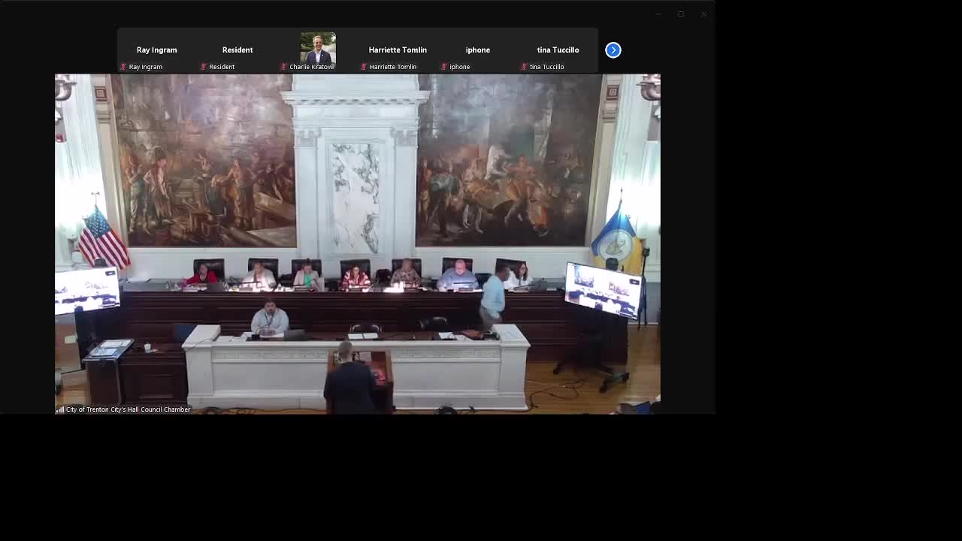Click Ray Ingram's muted microphone icon
Image resolution: width=962 pixels, height=541 pixels.
(x=124, y=67)
